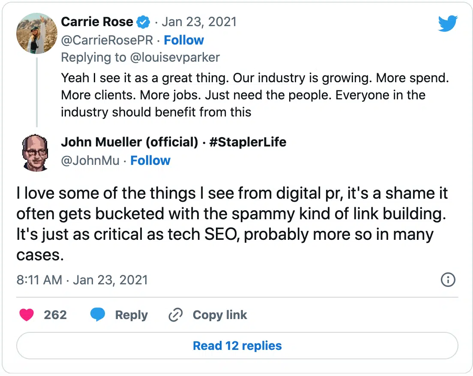This screenshot has width=473, height=376.
Task: Click the Jan 23, 2021 header date
Action: pyautogui.click(x=199, y=22)
